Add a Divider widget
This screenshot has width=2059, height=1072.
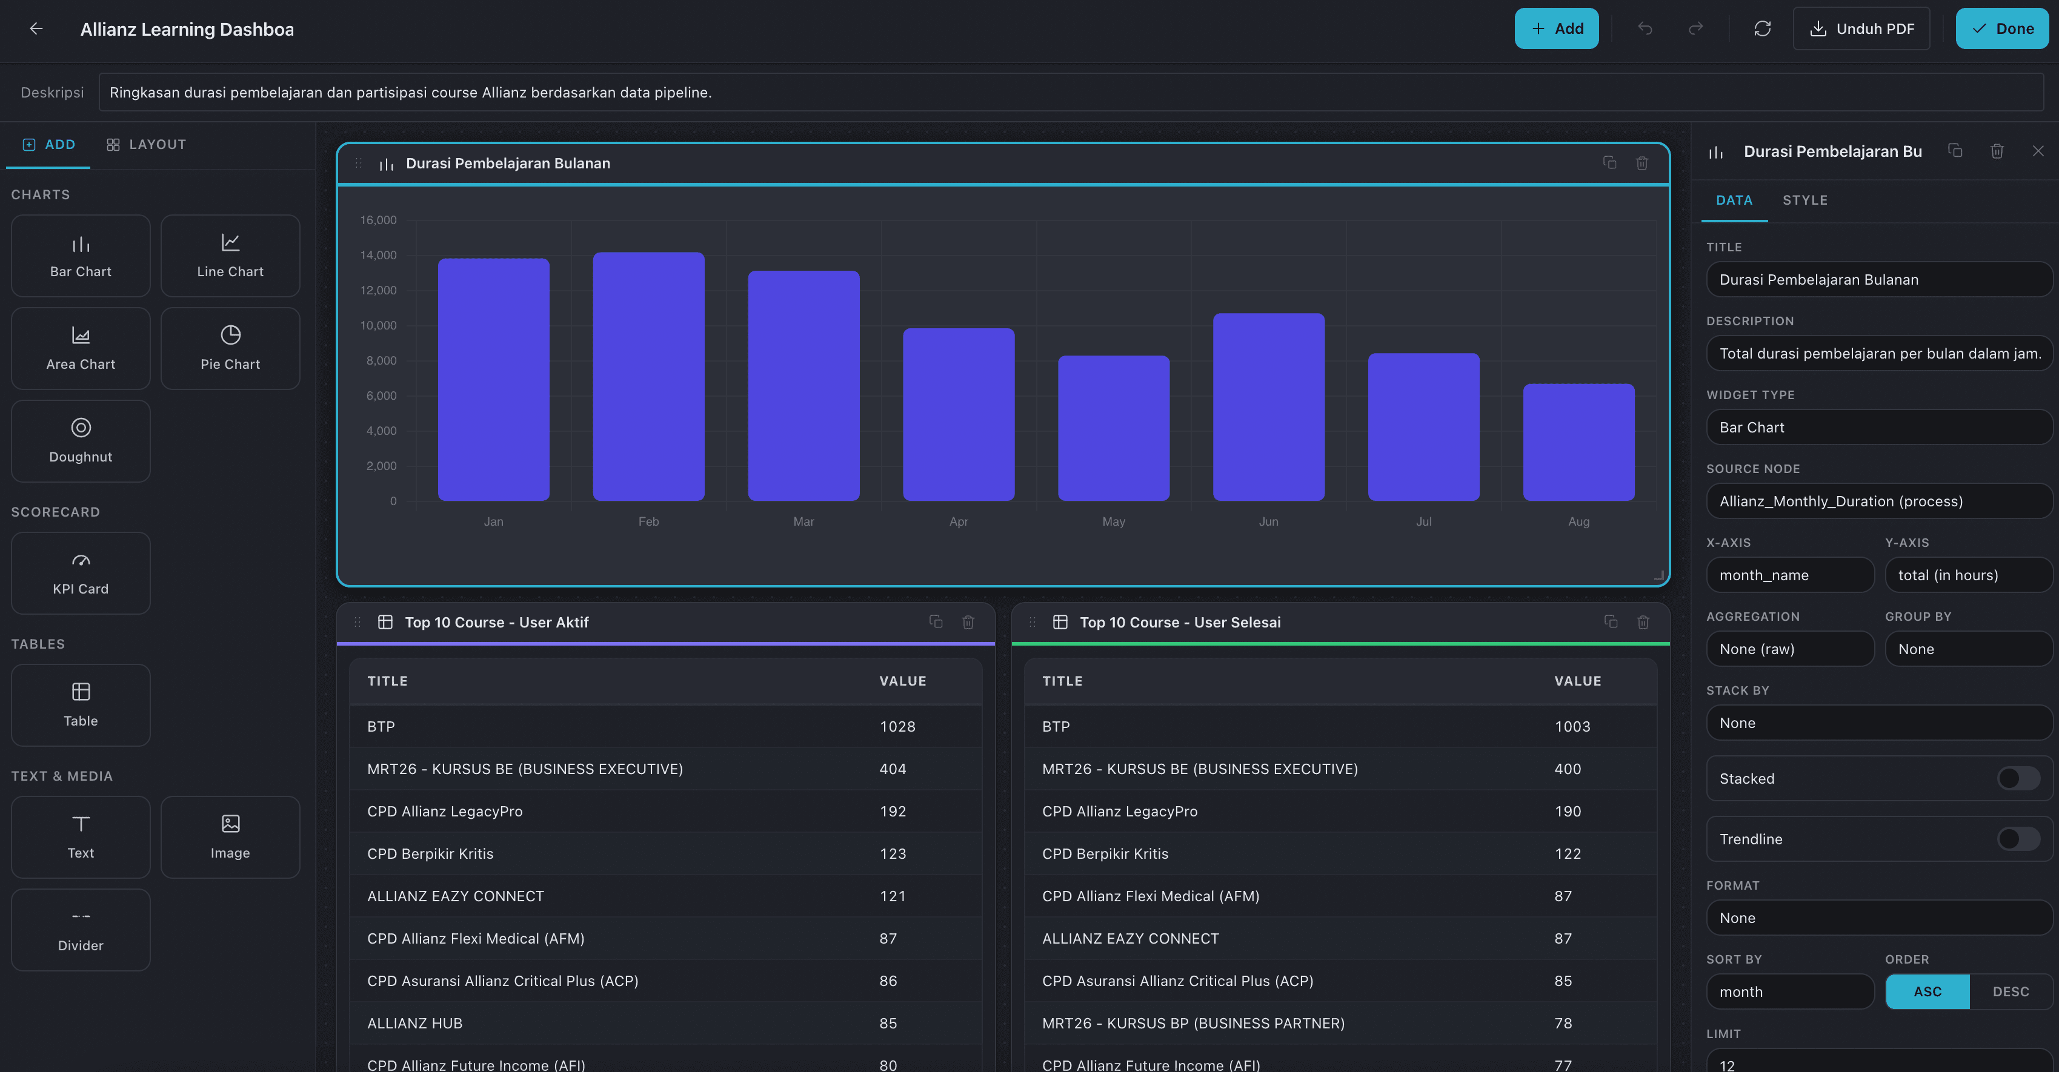click(81, 930)
